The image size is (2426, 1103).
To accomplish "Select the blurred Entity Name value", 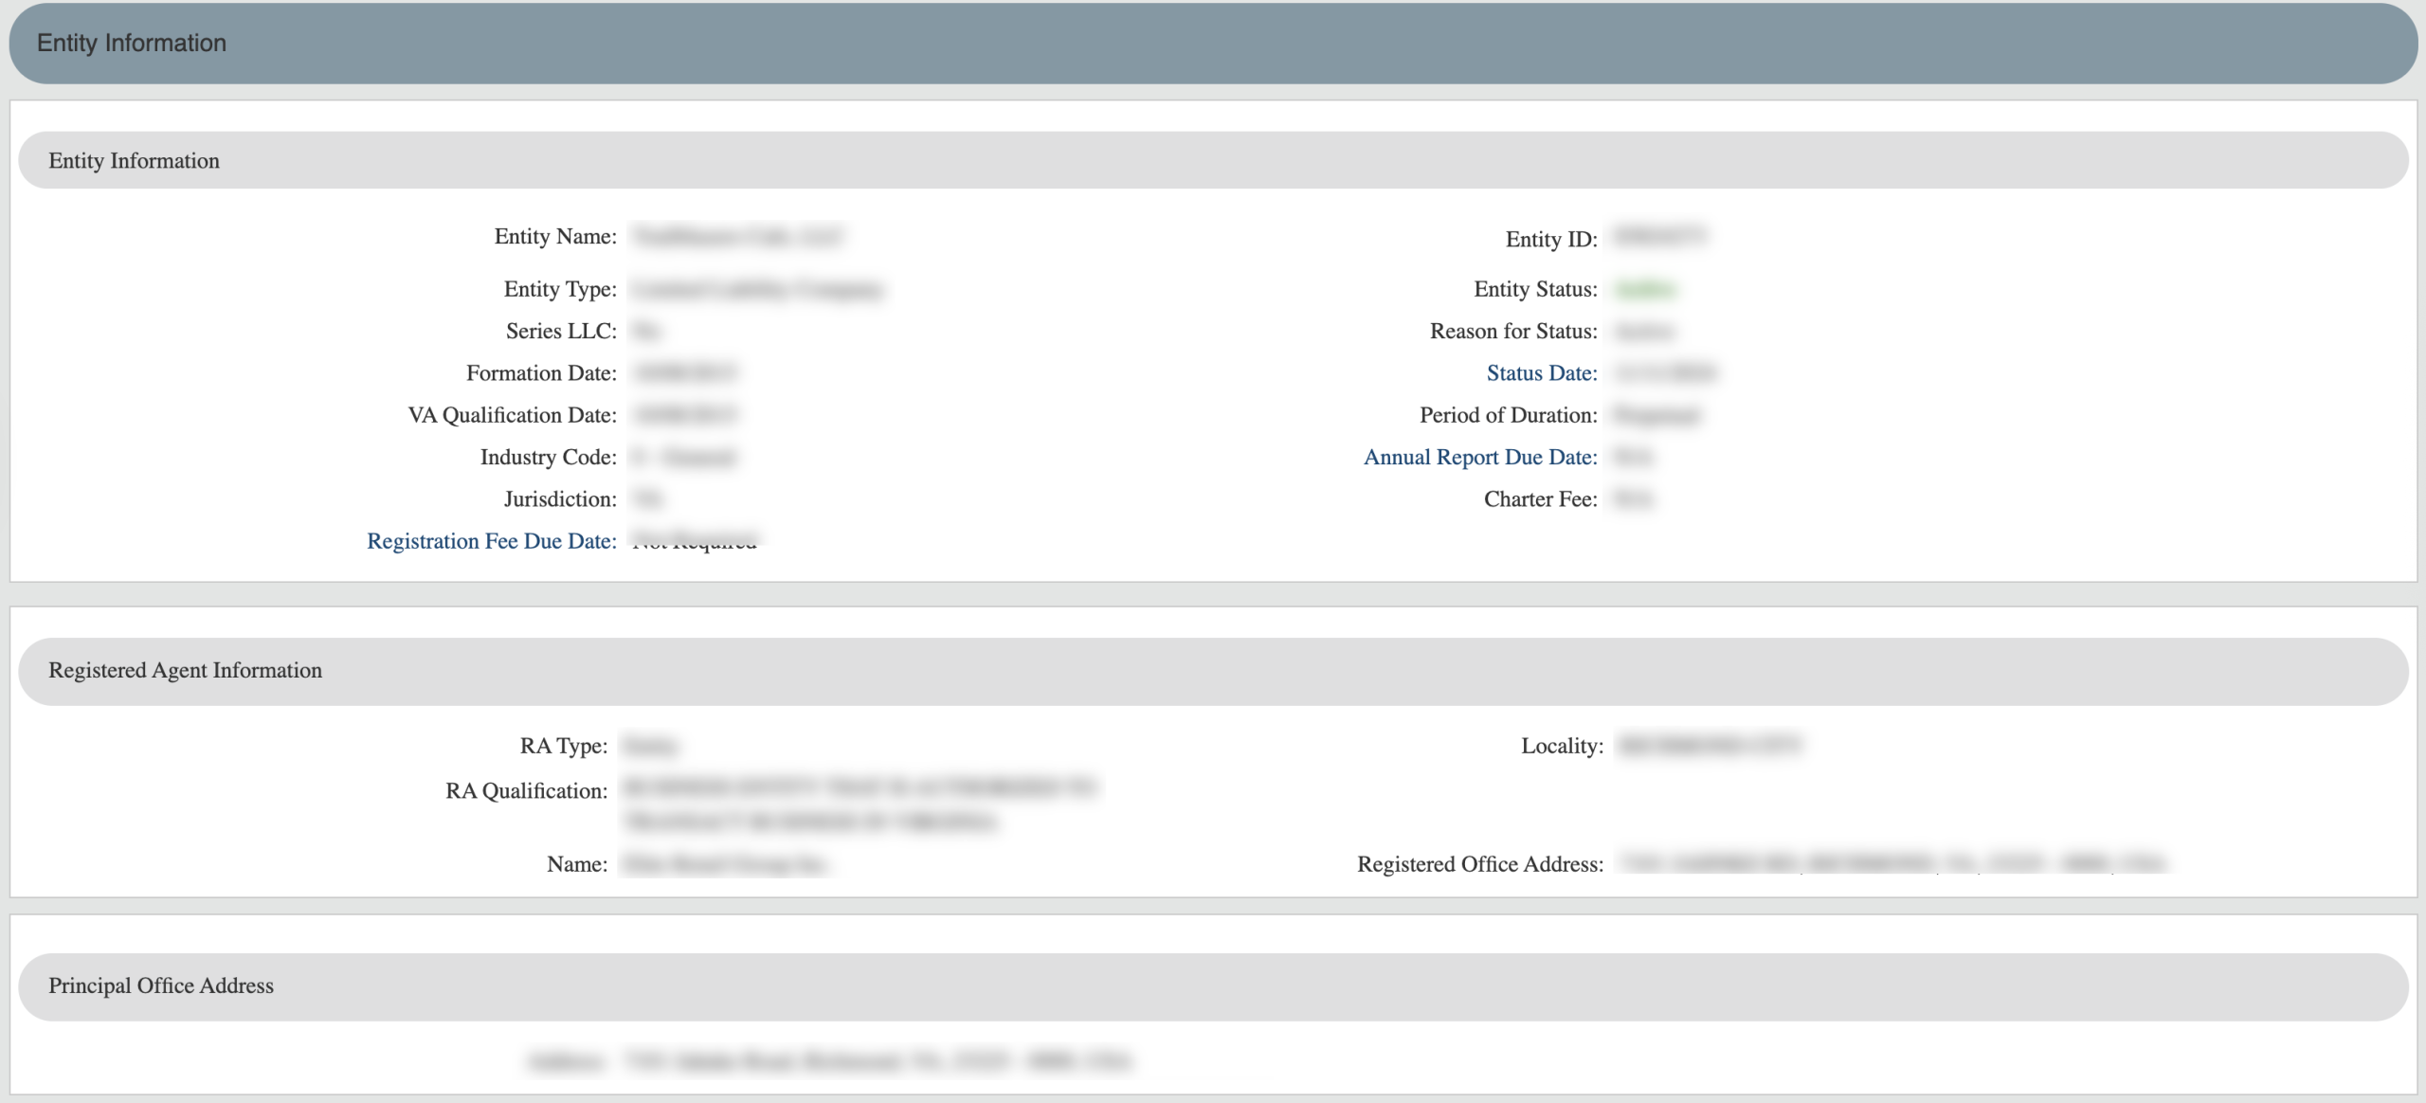I will (737, 237).
